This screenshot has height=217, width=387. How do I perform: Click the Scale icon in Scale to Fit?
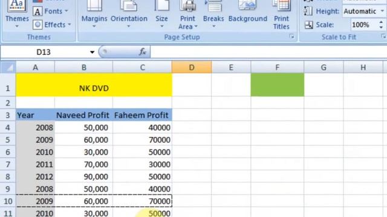tap(309, 25)
